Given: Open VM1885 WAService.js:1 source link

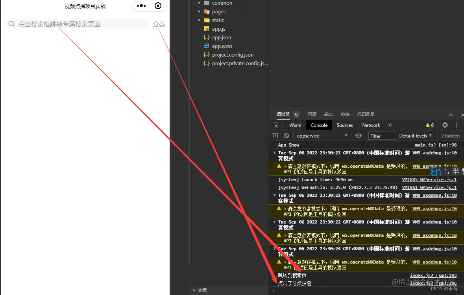Looking at the screenshot, I should (429, 180).
